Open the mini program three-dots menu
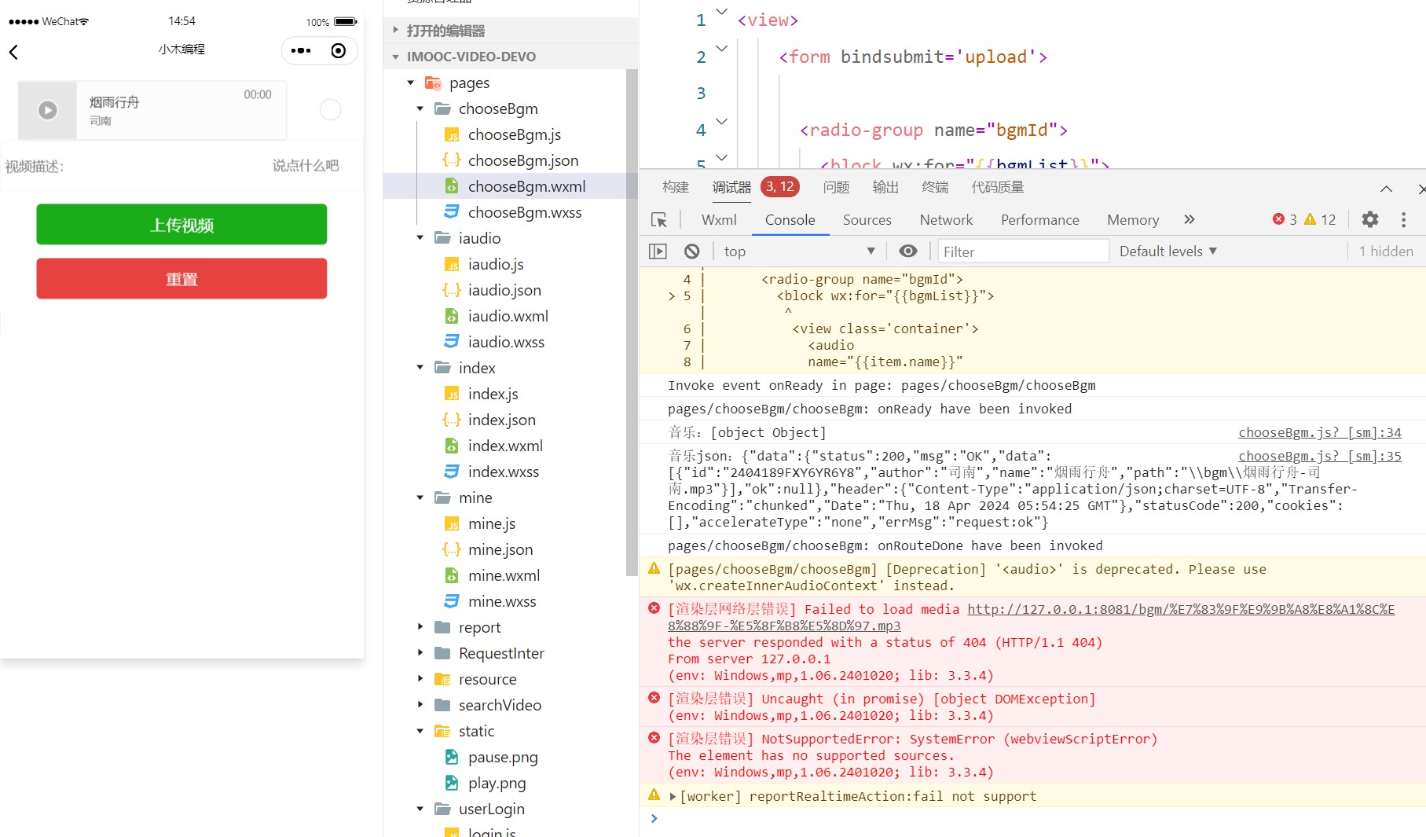1426x837 pixels. (301, 51)
